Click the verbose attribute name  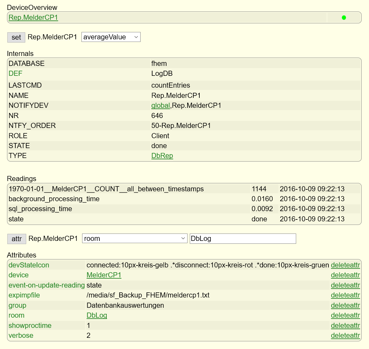[21, 336]
